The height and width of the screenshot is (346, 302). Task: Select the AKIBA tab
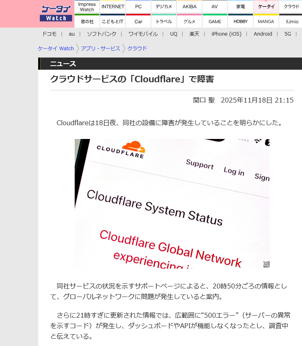pos(189,7)
